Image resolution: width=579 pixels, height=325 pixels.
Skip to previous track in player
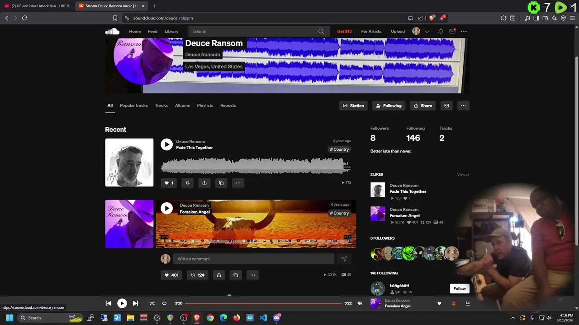109,303
